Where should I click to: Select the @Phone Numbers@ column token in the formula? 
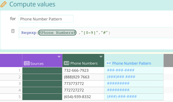[57, 33]
